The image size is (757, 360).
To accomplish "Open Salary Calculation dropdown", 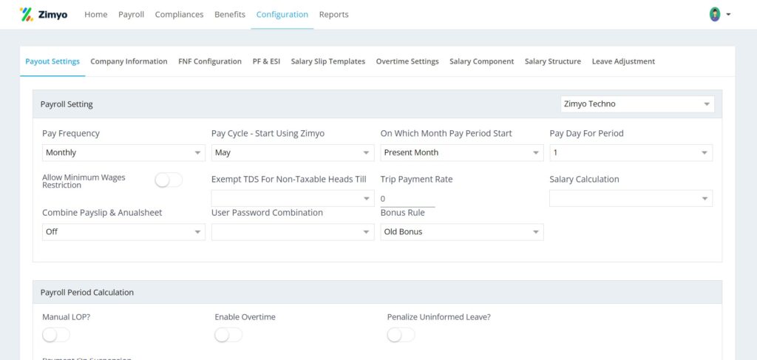I will point(631,198).
